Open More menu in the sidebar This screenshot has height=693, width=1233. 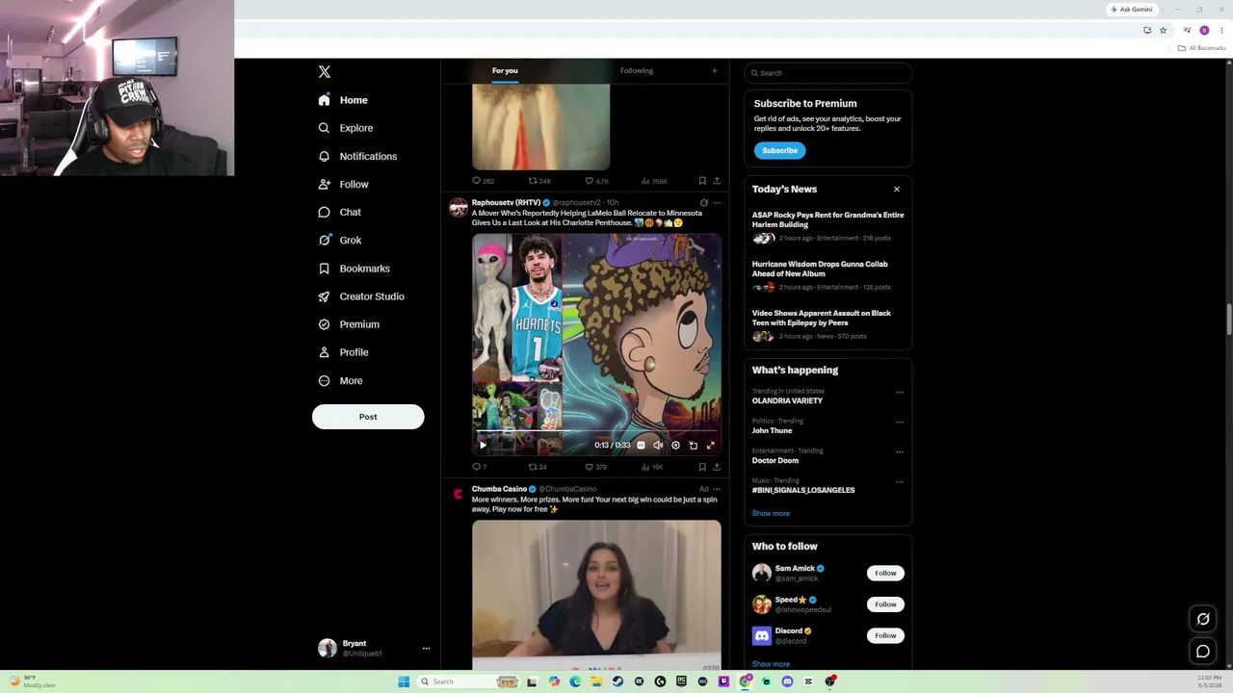click(x=340, y=381)
